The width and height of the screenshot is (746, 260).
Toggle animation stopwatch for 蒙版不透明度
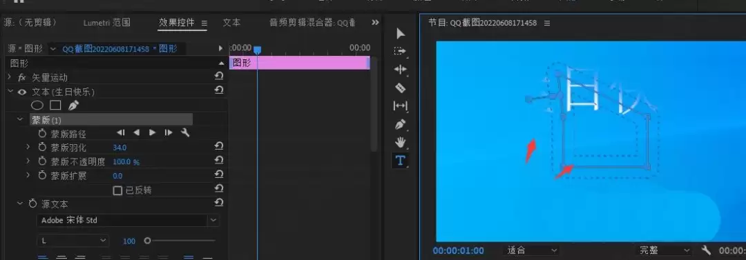[x=42, y=161]
